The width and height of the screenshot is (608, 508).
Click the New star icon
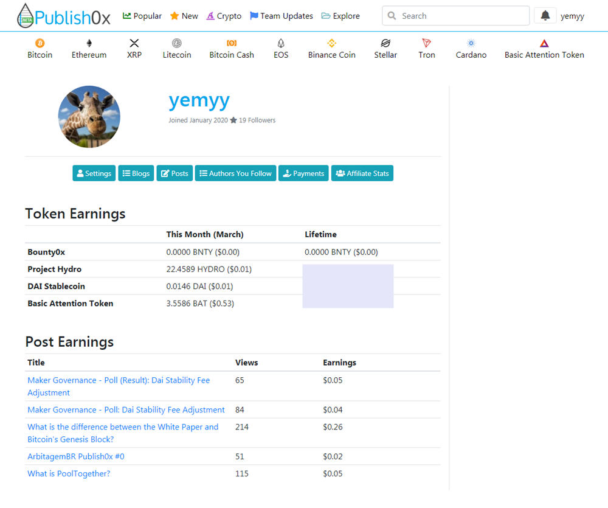point(174,16)
